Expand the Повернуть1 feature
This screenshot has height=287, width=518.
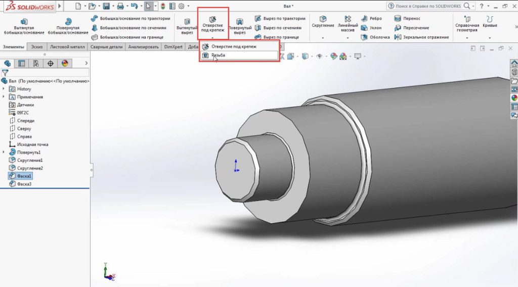[x=4, y=152]
